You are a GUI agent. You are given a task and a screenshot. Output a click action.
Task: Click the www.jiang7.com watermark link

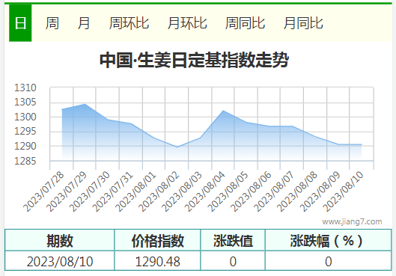pyautogui.click(x=352, y=221)
